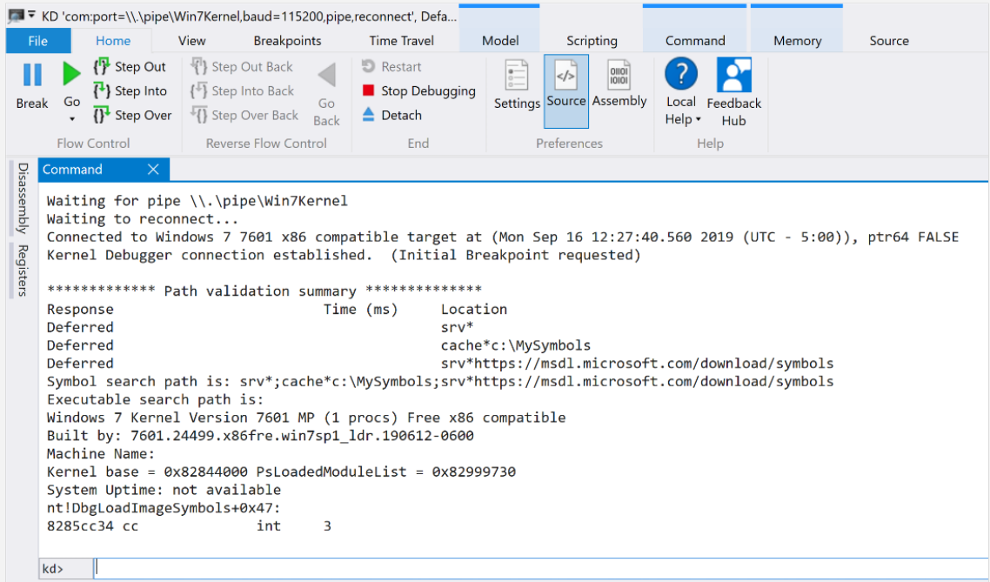
Task: Switch to the Breakpoints ribbon tab
Action: [287, 41]
